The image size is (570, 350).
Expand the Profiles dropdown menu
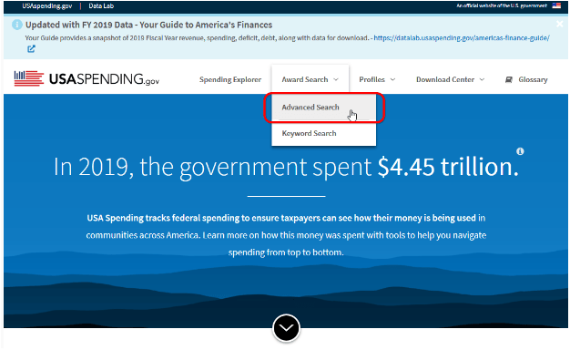tap(377, 79)
